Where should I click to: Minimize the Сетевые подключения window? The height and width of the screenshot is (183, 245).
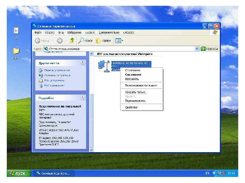coord(205,26)
